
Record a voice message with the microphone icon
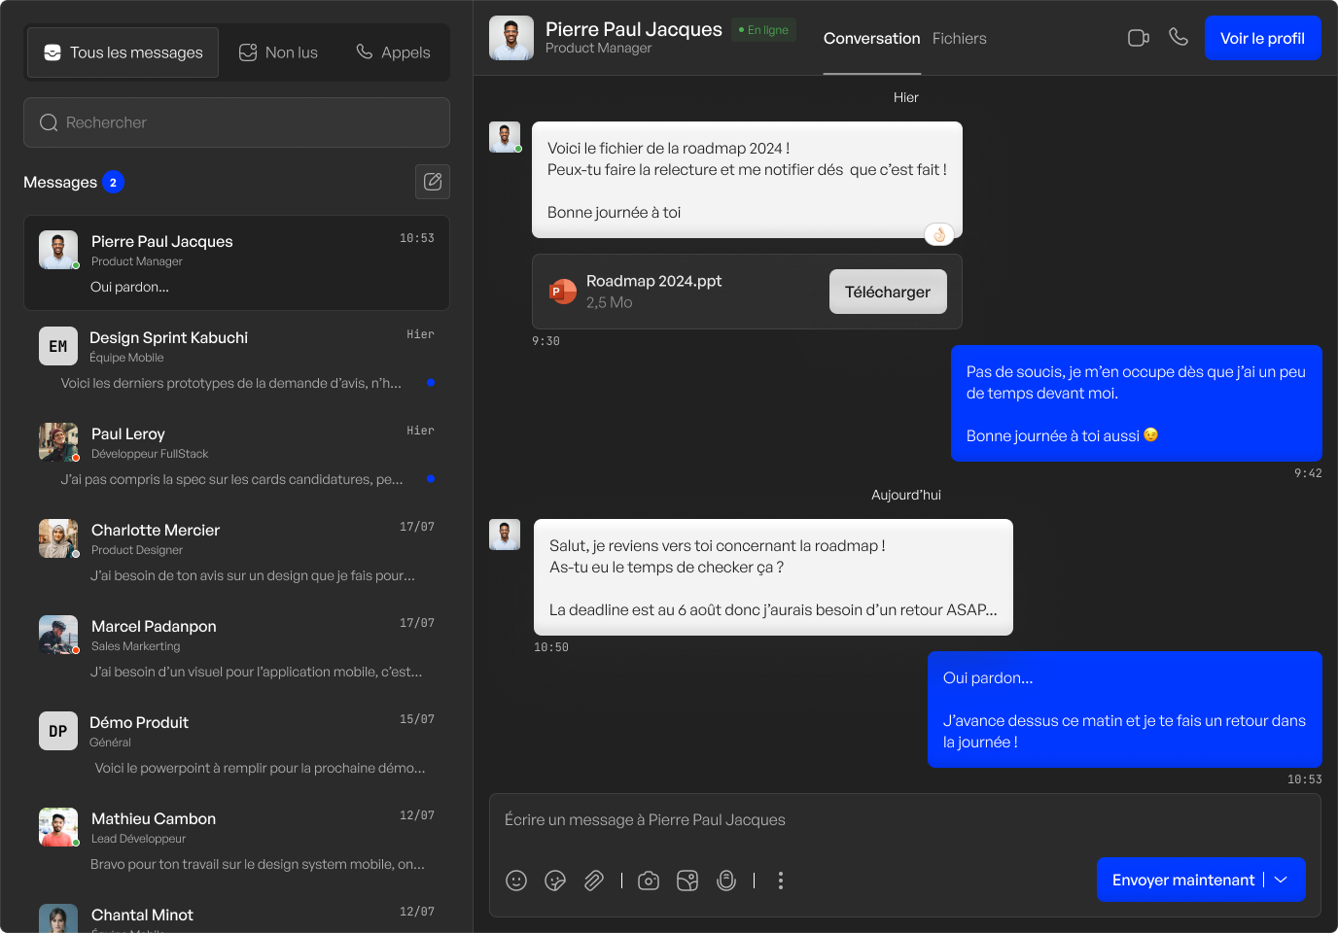(x=726, y=881)
